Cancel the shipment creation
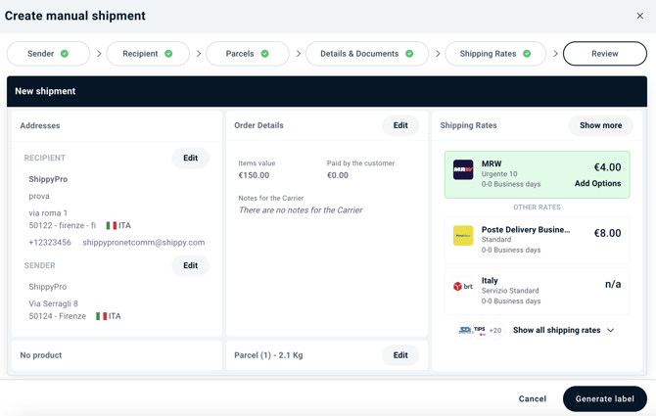The image size is (656, 416). (x=532, y=398)
